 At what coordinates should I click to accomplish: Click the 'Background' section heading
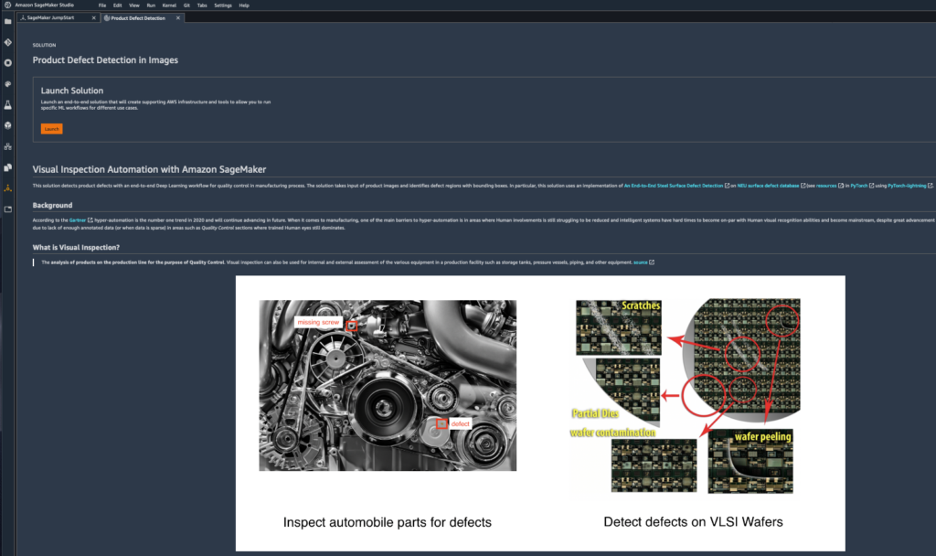click(x=52, y=206)
